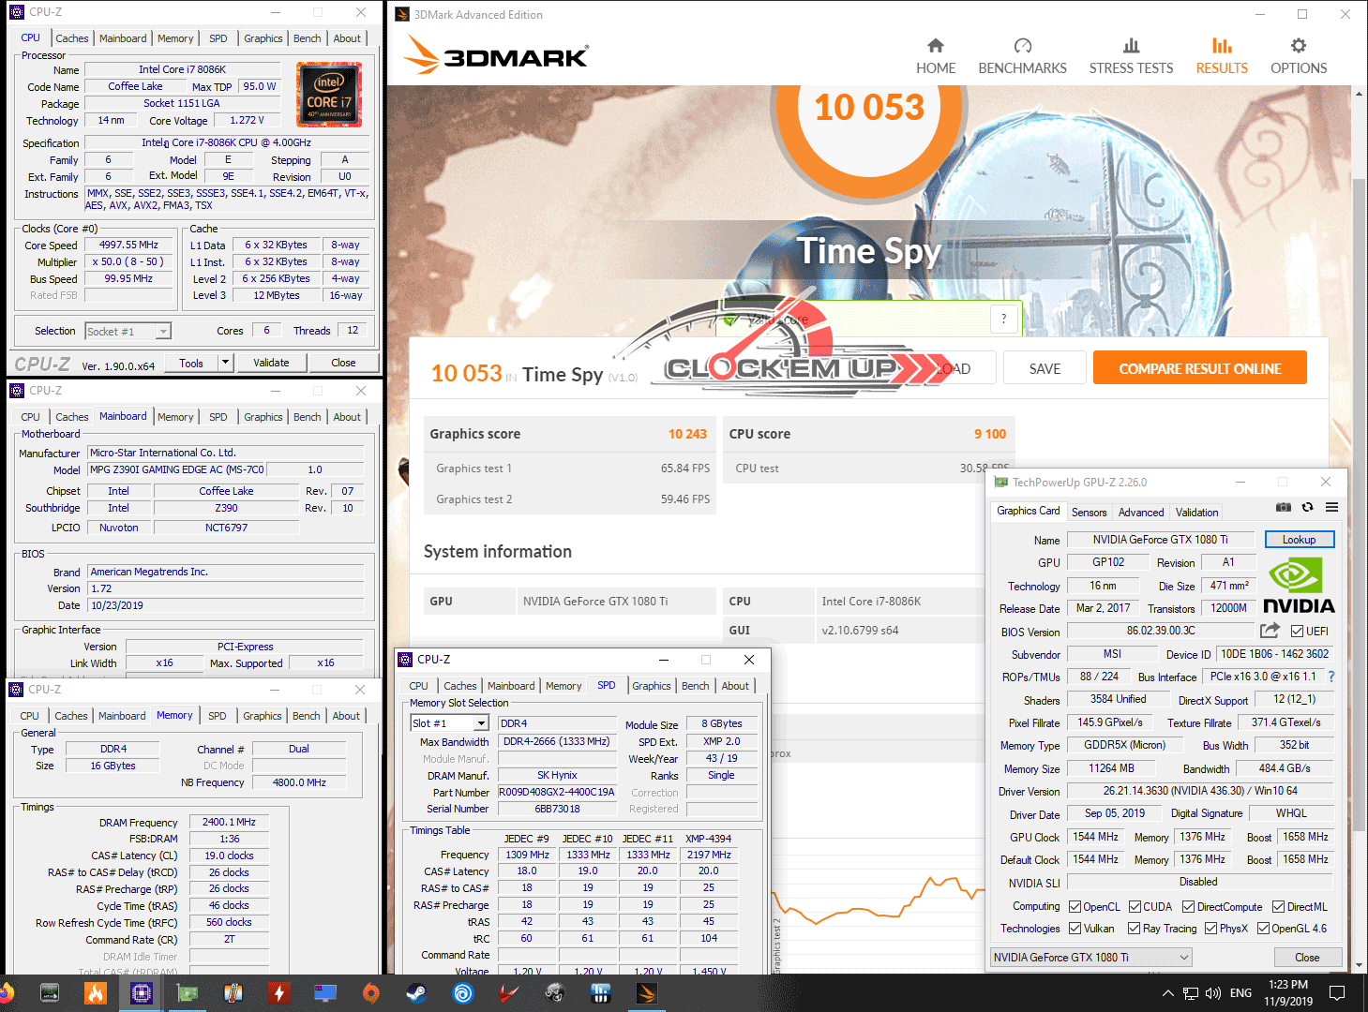Open Steam from the taskbar

click(416, 992)
